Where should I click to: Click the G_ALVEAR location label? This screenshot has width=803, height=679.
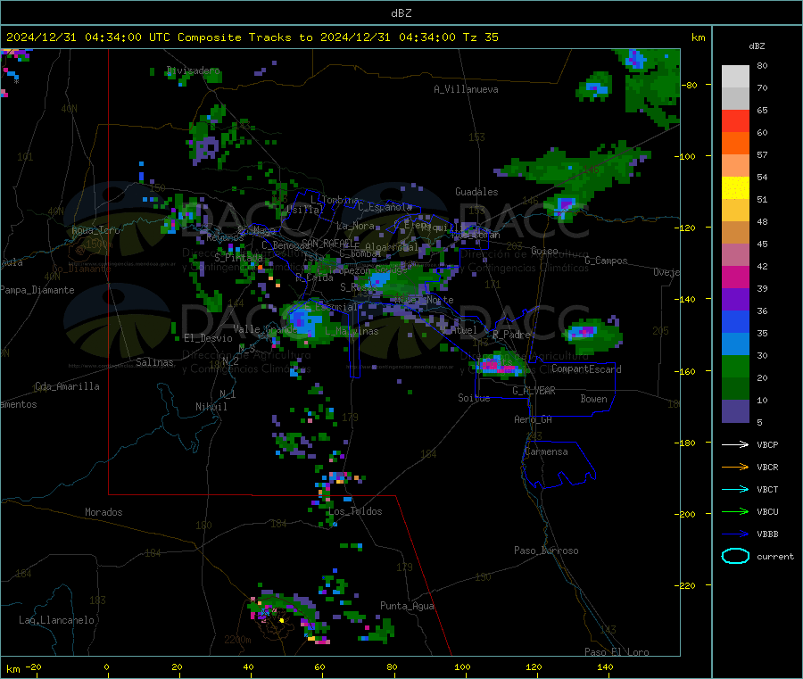pyautogui.click(x=534, y=391)
